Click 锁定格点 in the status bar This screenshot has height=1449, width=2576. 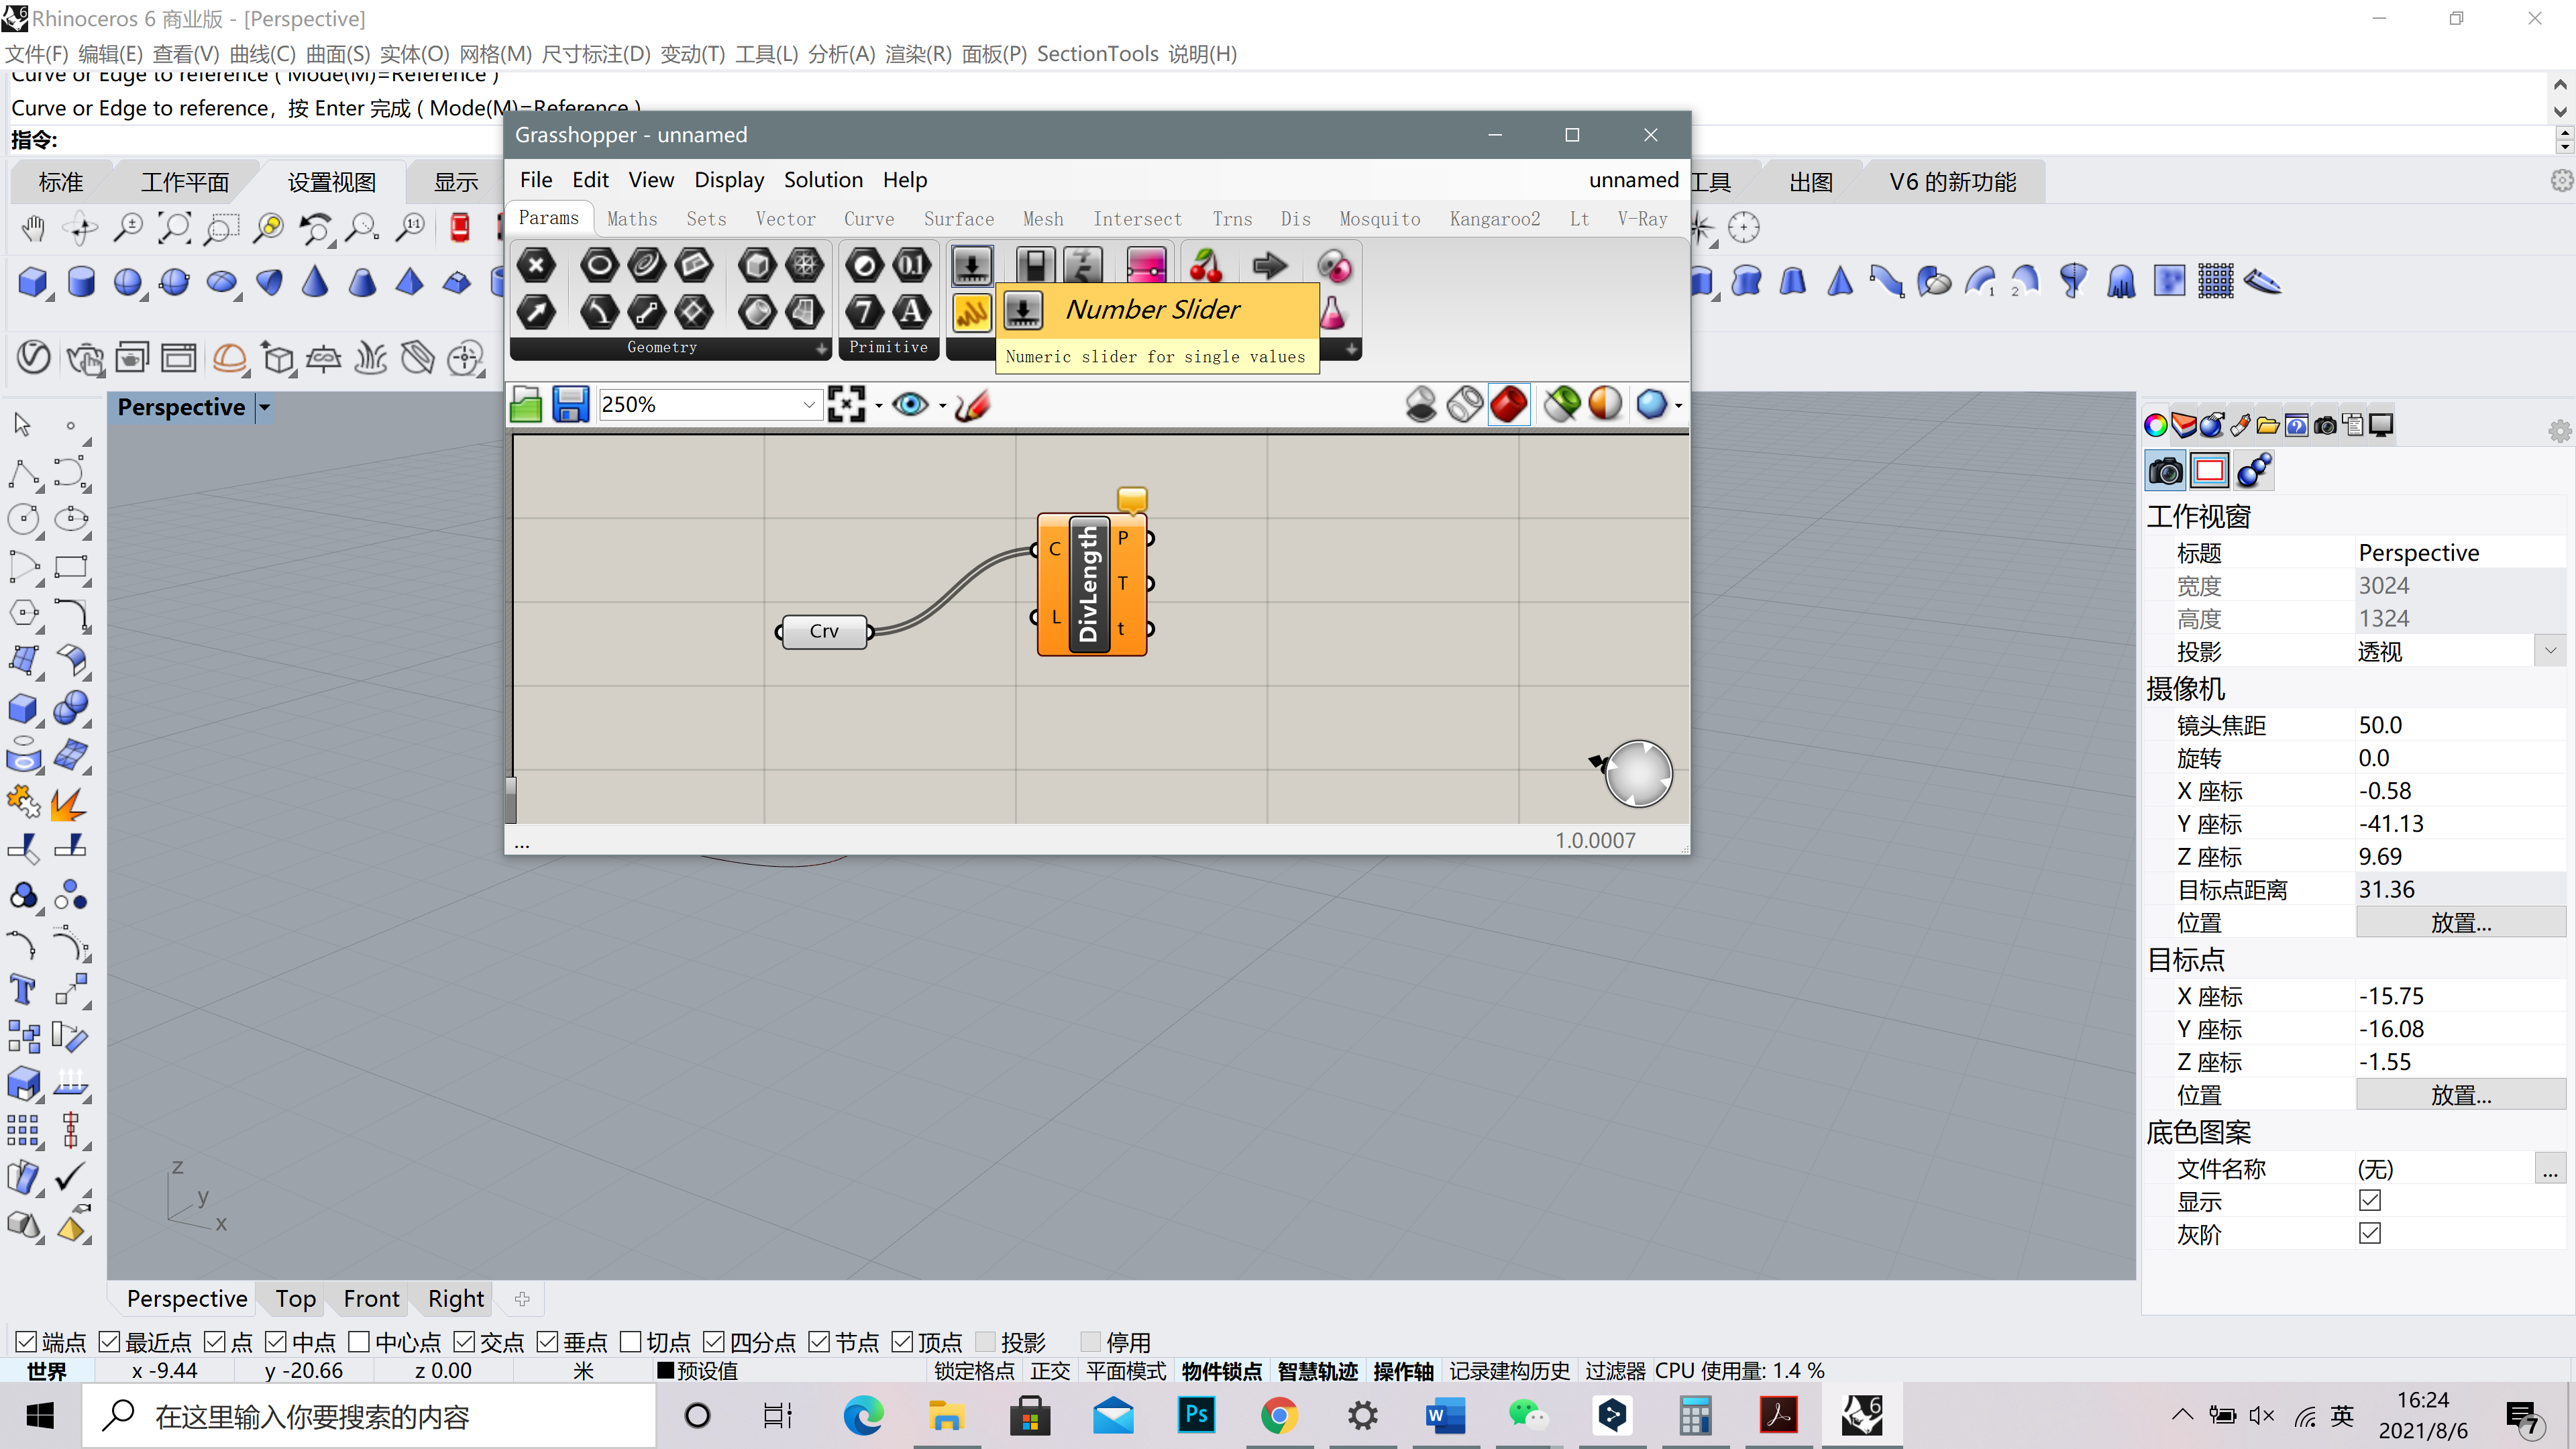coord(974,1371)
